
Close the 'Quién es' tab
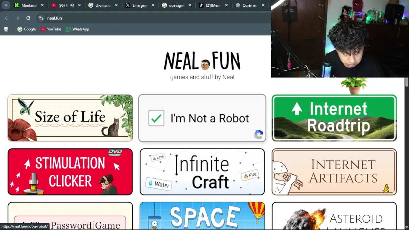click(263, 5)
